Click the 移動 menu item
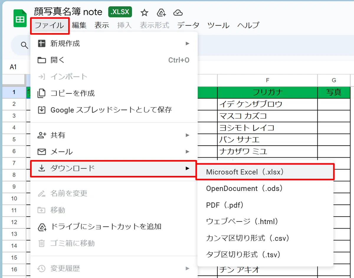This screenshot has height=278, width=354. click(114, 210)
